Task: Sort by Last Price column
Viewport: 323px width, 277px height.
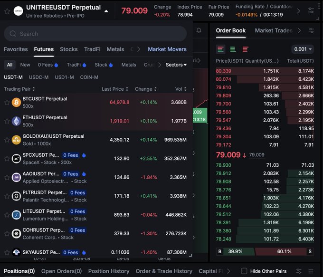Action: (115, 89)
